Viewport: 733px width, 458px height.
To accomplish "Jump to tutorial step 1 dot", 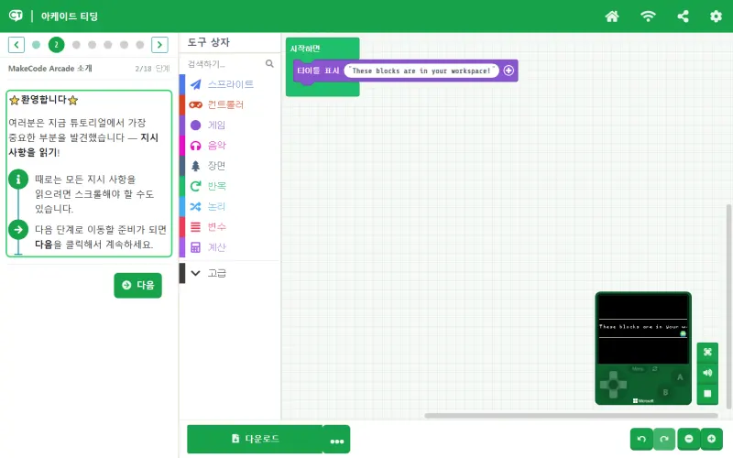I will click(x=36, y=45).
